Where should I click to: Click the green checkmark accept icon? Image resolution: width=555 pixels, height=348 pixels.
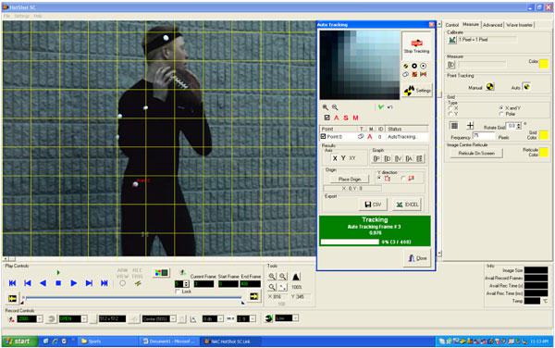381,107
